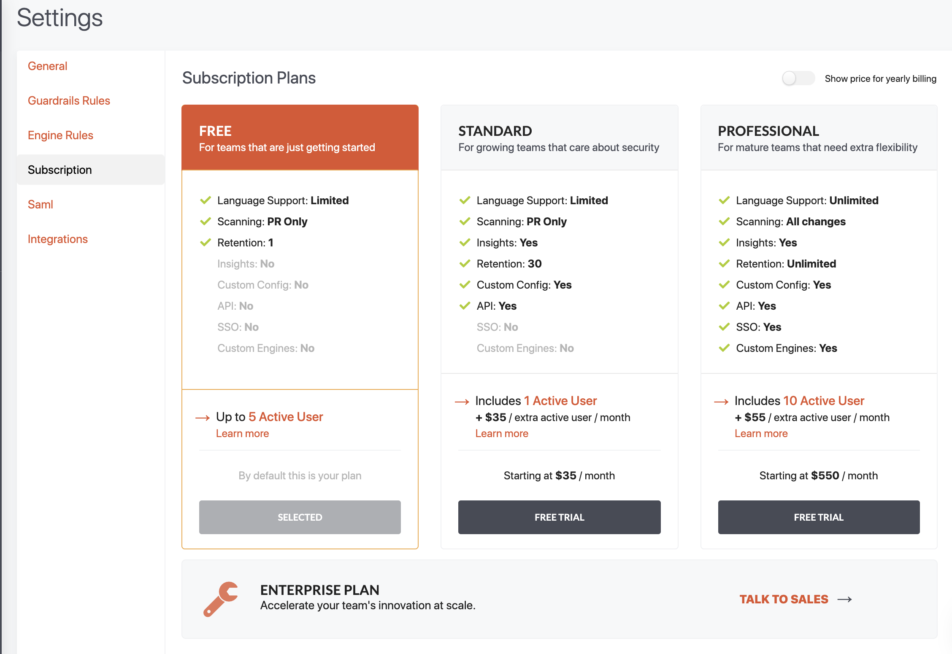Open Integrations settings section

click(58, 238)
